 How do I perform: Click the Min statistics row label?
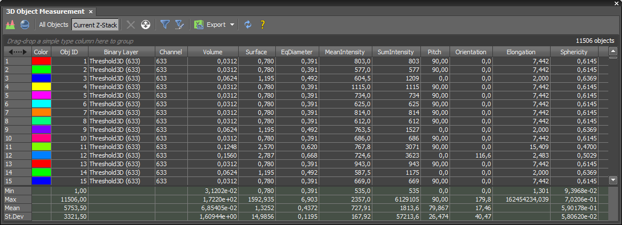18,191
